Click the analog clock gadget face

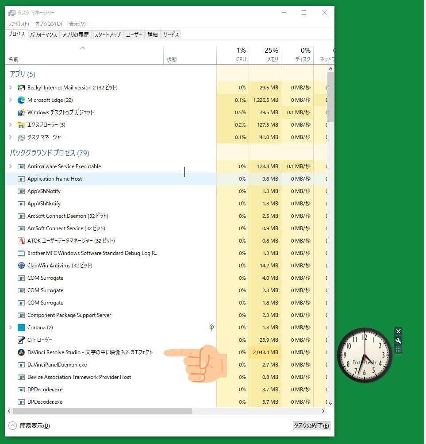pos(365,355)
